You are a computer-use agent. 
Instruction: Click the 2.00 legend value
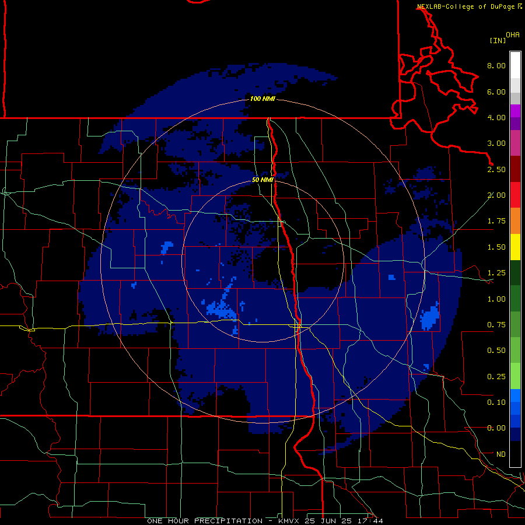[496, 195]
